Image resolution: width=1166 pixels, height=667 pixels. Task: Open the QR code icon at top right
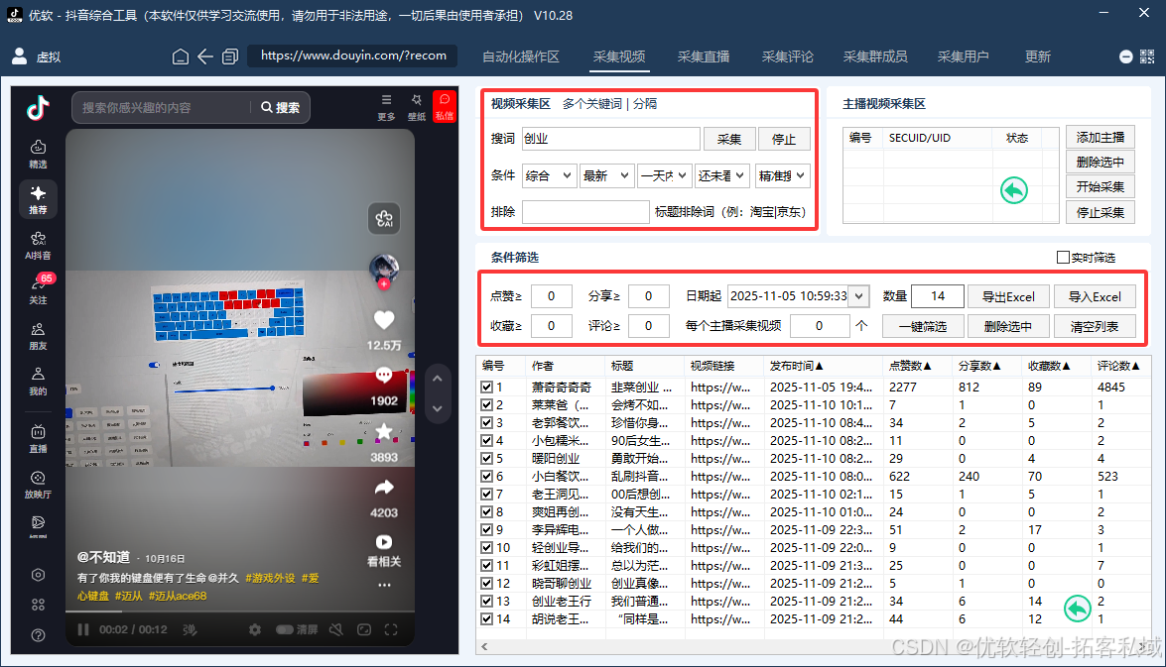coord(1147,56)
